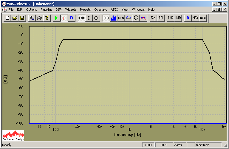Viewport: 229px width, 149px height.
Task: Click the New document icon
Action: 7,18
